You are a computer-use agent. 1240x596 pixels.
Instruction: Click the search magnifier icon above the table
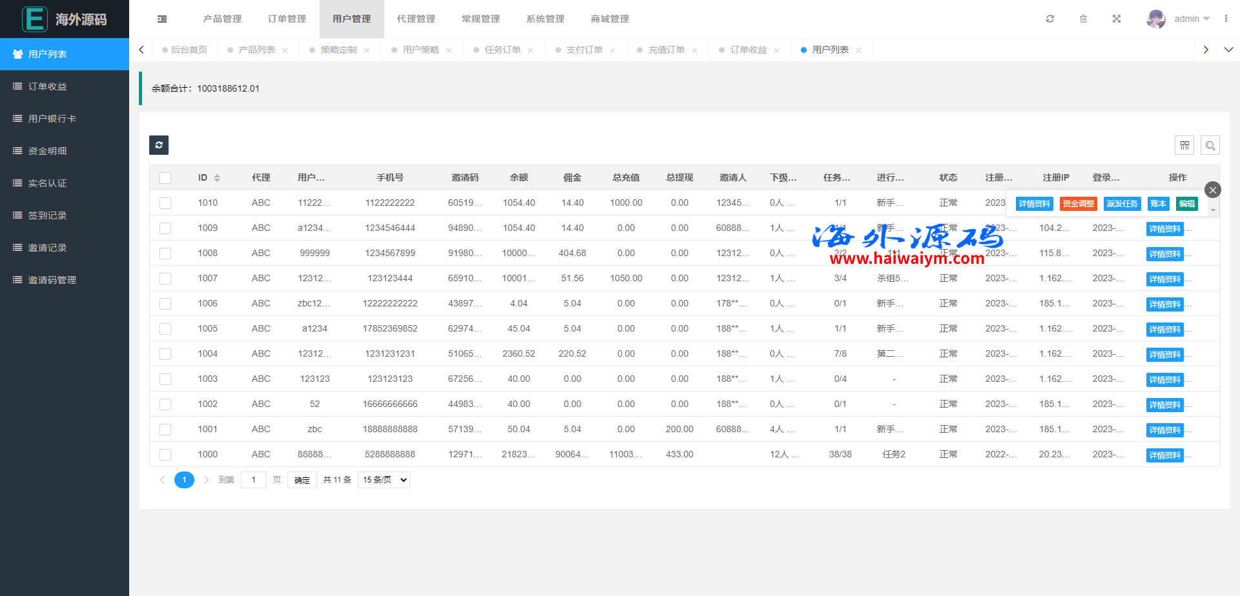(1210, 146)
